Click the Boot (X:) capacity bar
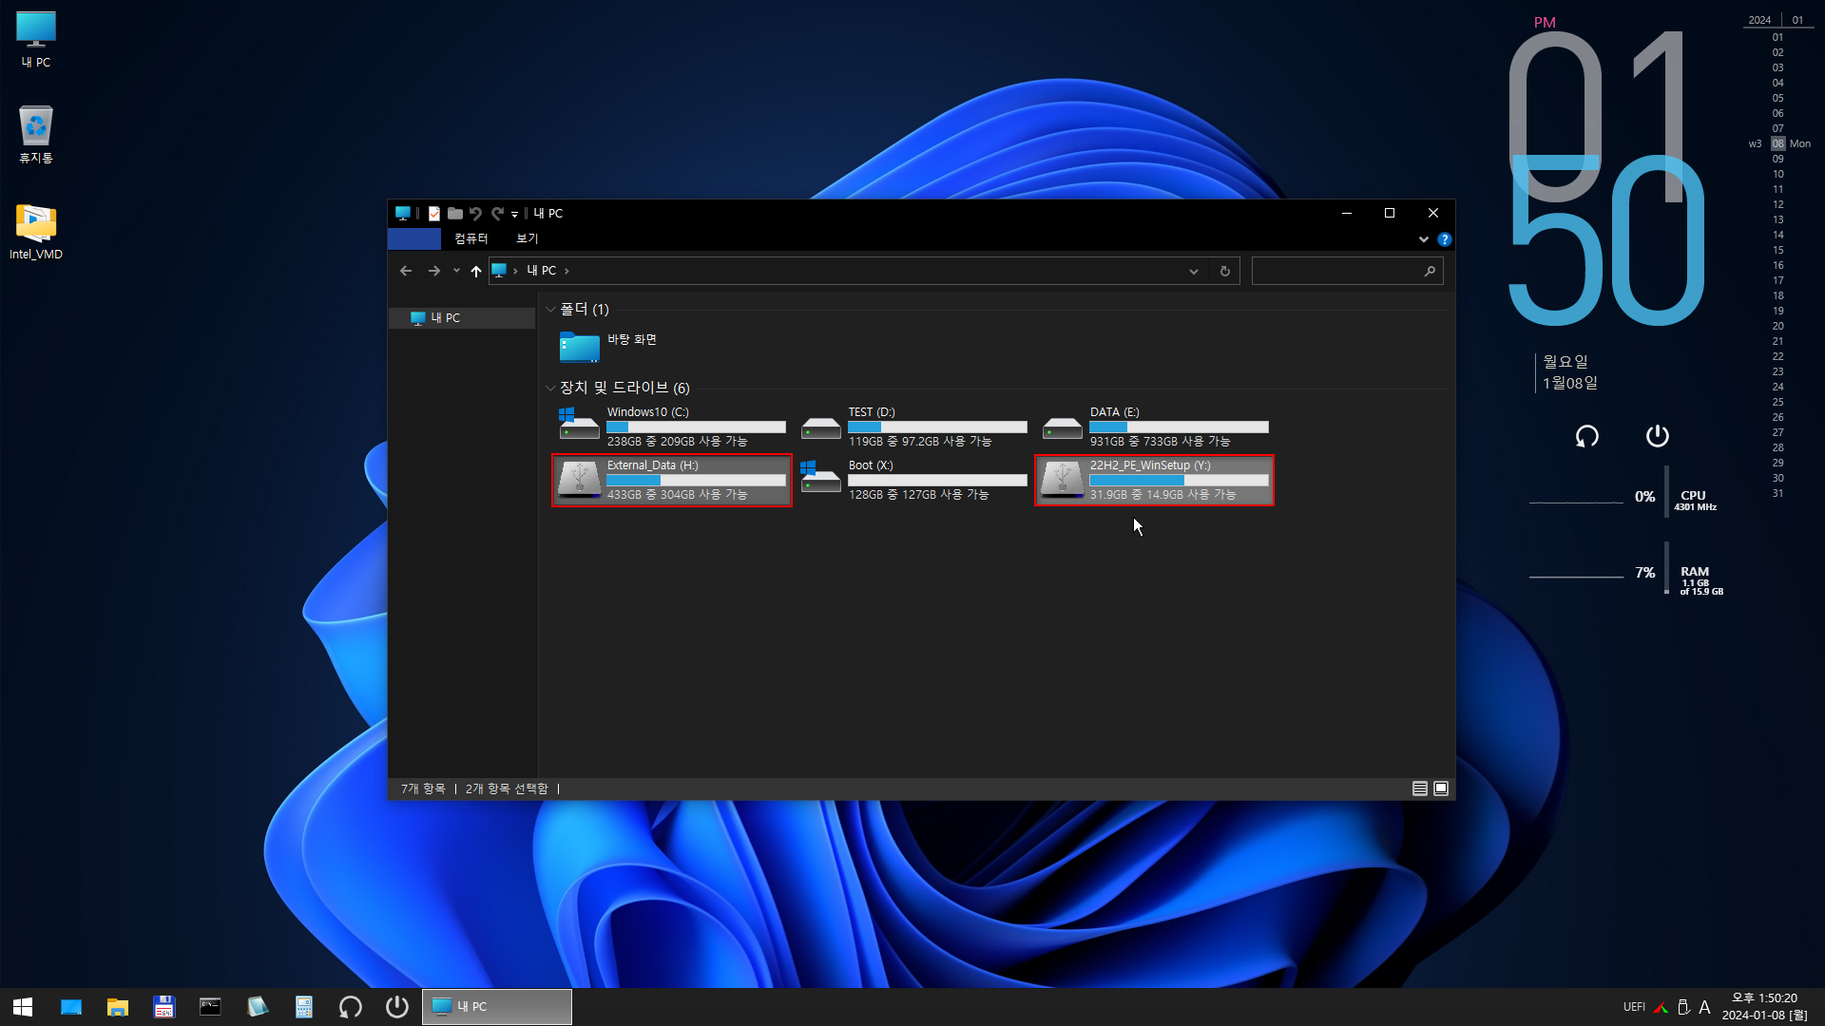This screenshot has width=1825, height=1026. 937,481
